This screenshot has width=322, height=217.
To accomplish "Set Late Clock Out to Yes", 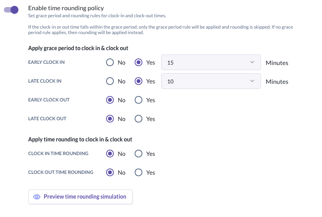I will click(x=139, y=119).
